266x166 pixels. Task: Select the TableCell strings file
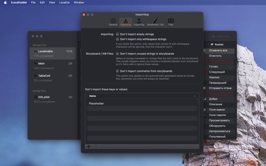point(53,78)
